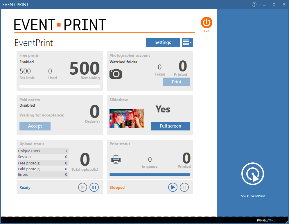This screenshot has width=289, height=224.
Task: Click the Watched folder label
Action: click(x=123, y=62)
